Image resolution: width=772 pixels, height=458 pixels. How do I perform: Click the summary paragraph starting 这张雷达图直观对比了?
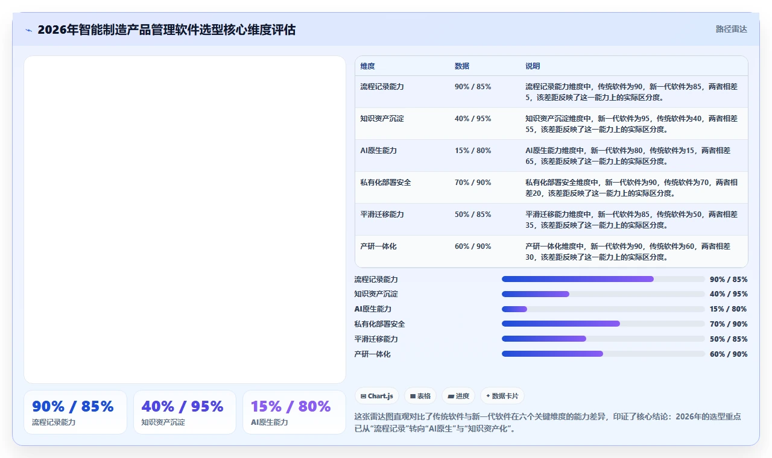tap(548, 423)
